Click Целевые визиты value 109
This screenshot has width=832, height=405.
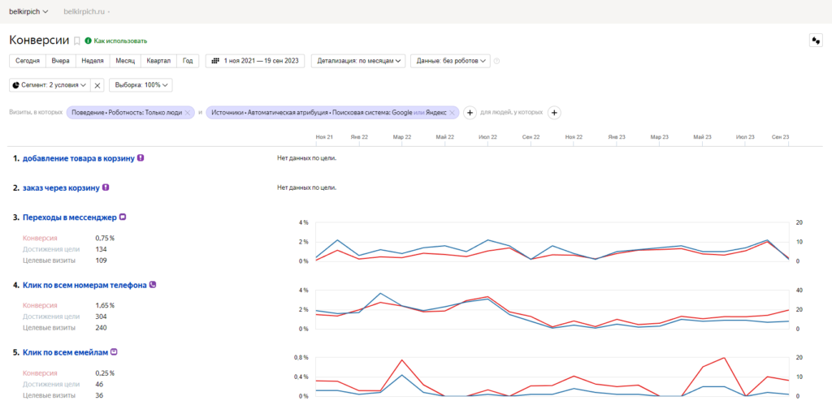point(101,261)
